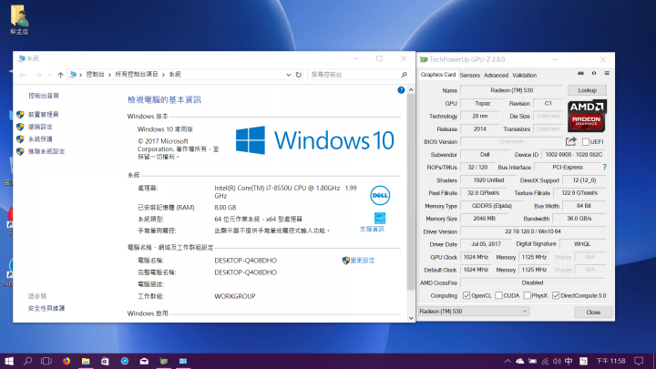Open the Mail app from the taskbar
Viewport: 656px width, 369px height.
[144, 361]
